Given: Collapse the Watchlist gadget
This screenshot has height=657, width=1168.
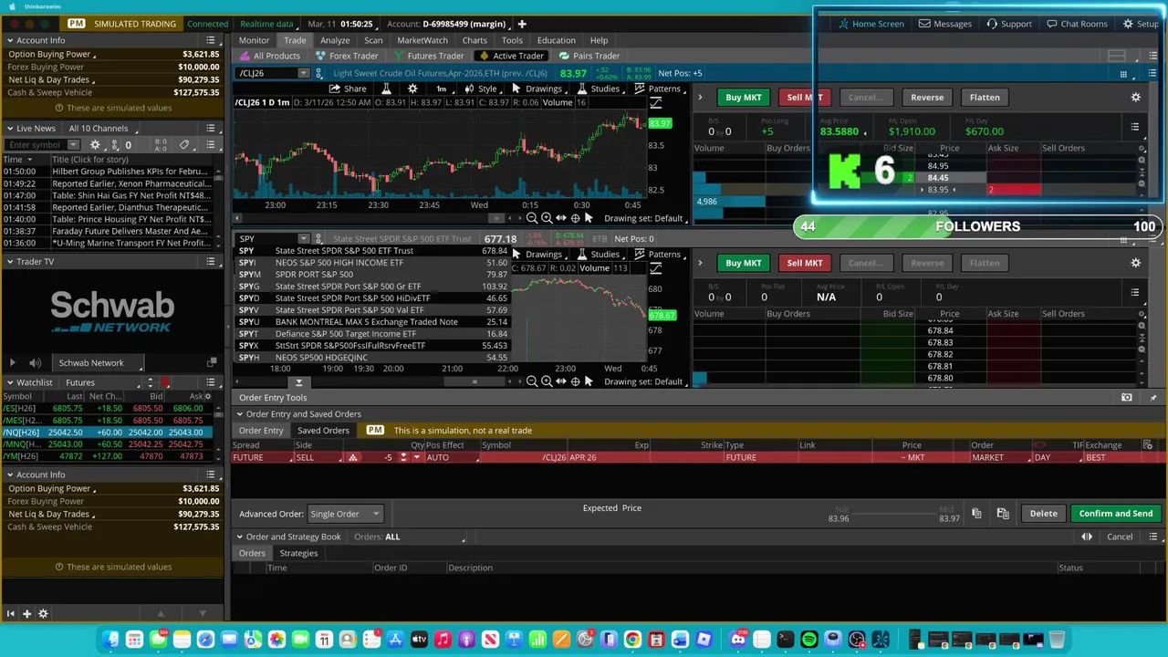Looking at the screenshot, I should [9, 383].
